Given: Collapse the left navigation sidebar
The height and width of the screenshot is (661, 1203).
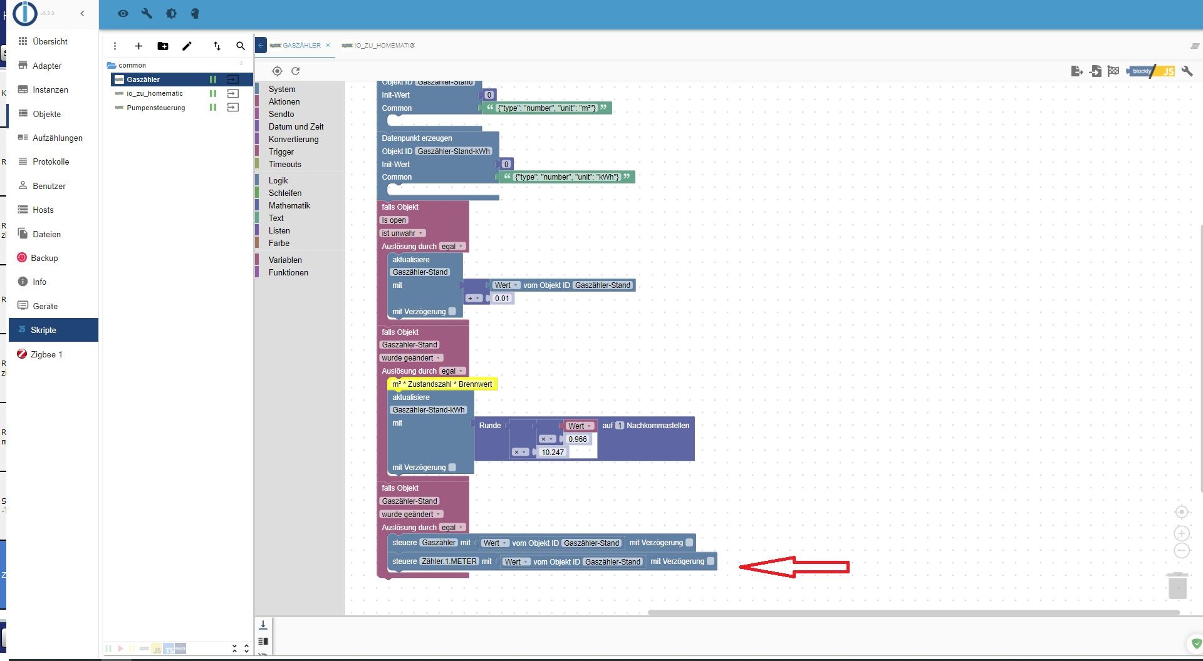Looking at the screenshot, I should click(82, 13).
